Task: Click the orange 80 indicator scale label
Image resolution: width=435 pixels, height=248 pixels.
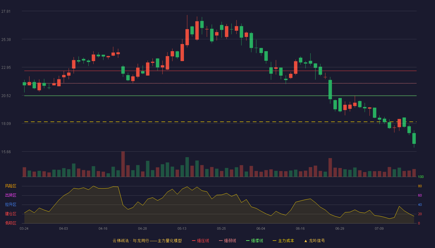Action: pyautogui.click(x=420, y=186)
